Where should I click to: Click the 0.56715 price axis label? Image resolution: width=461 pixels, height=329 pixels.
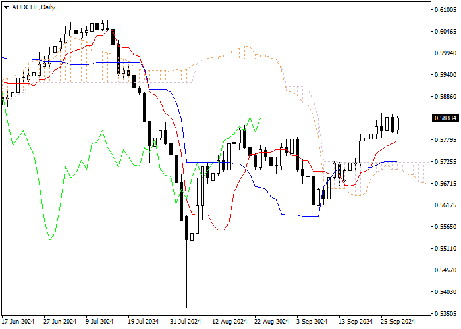coord(445,184)
